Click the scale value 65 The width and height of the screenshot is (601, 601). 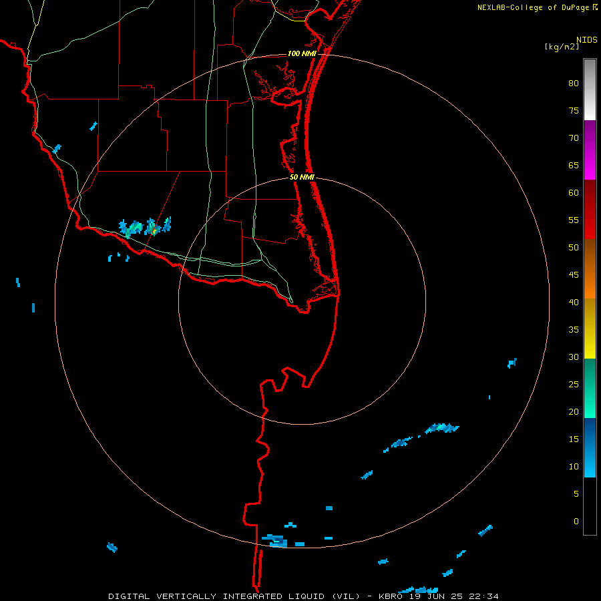coord(574,165)
